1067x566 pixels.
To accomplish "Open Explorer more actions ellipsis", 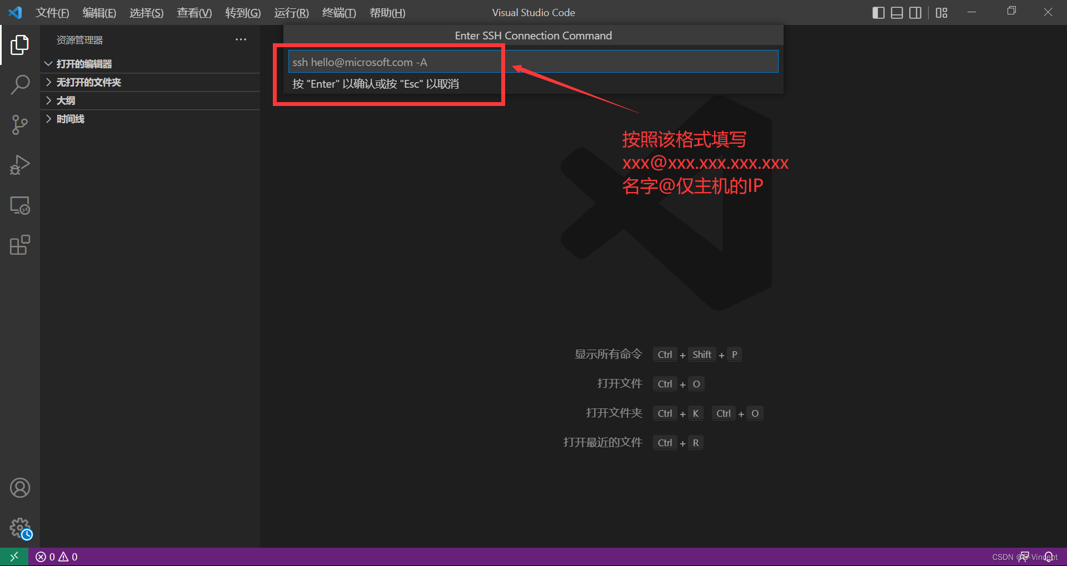I will pos(241,39).
